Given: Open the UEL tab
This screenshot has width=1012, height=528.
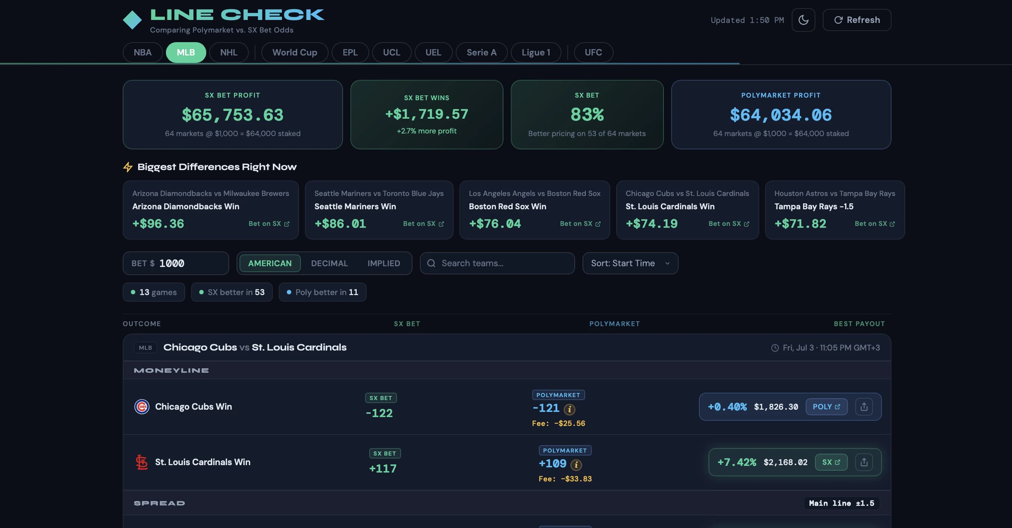Looking at the screenshot, I should 433,52.
